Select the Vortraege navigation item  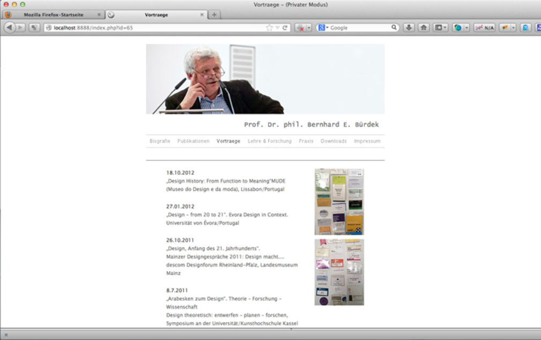pyautogui.click(x=228, y=141)
